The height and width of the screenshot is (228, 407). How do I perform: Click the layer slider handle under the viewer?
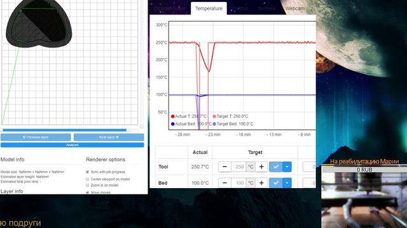[x=128, y=130]
